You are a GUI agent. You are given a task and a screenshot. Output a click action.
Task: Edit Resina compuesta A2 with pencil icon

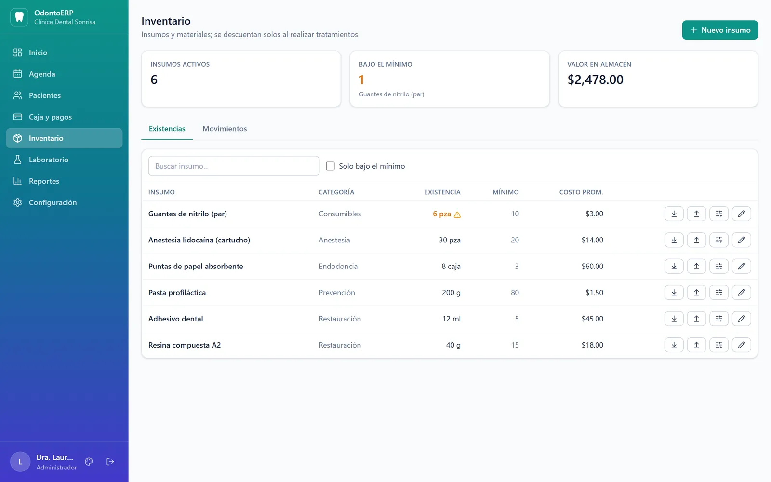pos(741,345)
